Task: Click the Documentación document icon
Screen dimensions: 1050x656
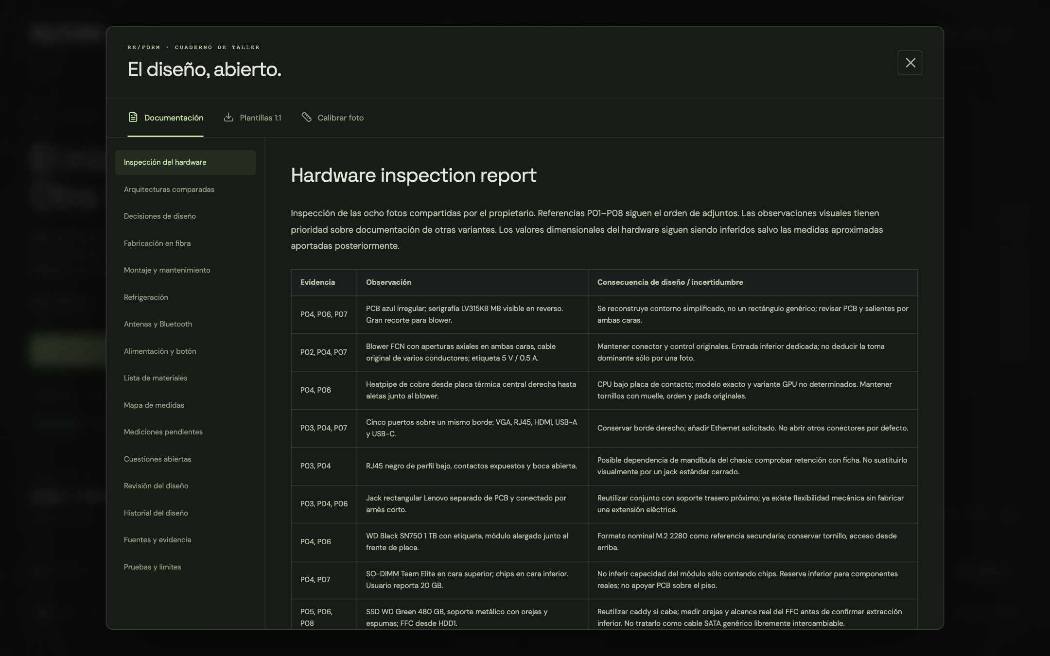Action: [x=133, y=117]
